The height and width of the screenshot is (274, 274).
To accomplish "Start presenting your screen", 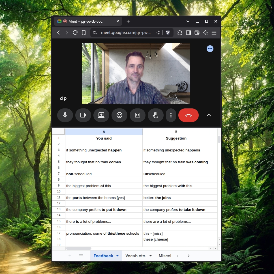I will tap(101, 115).
